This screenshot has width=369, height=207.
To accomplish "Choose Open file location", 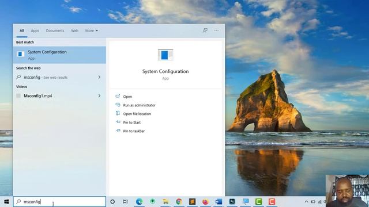I will coord(137,114).
